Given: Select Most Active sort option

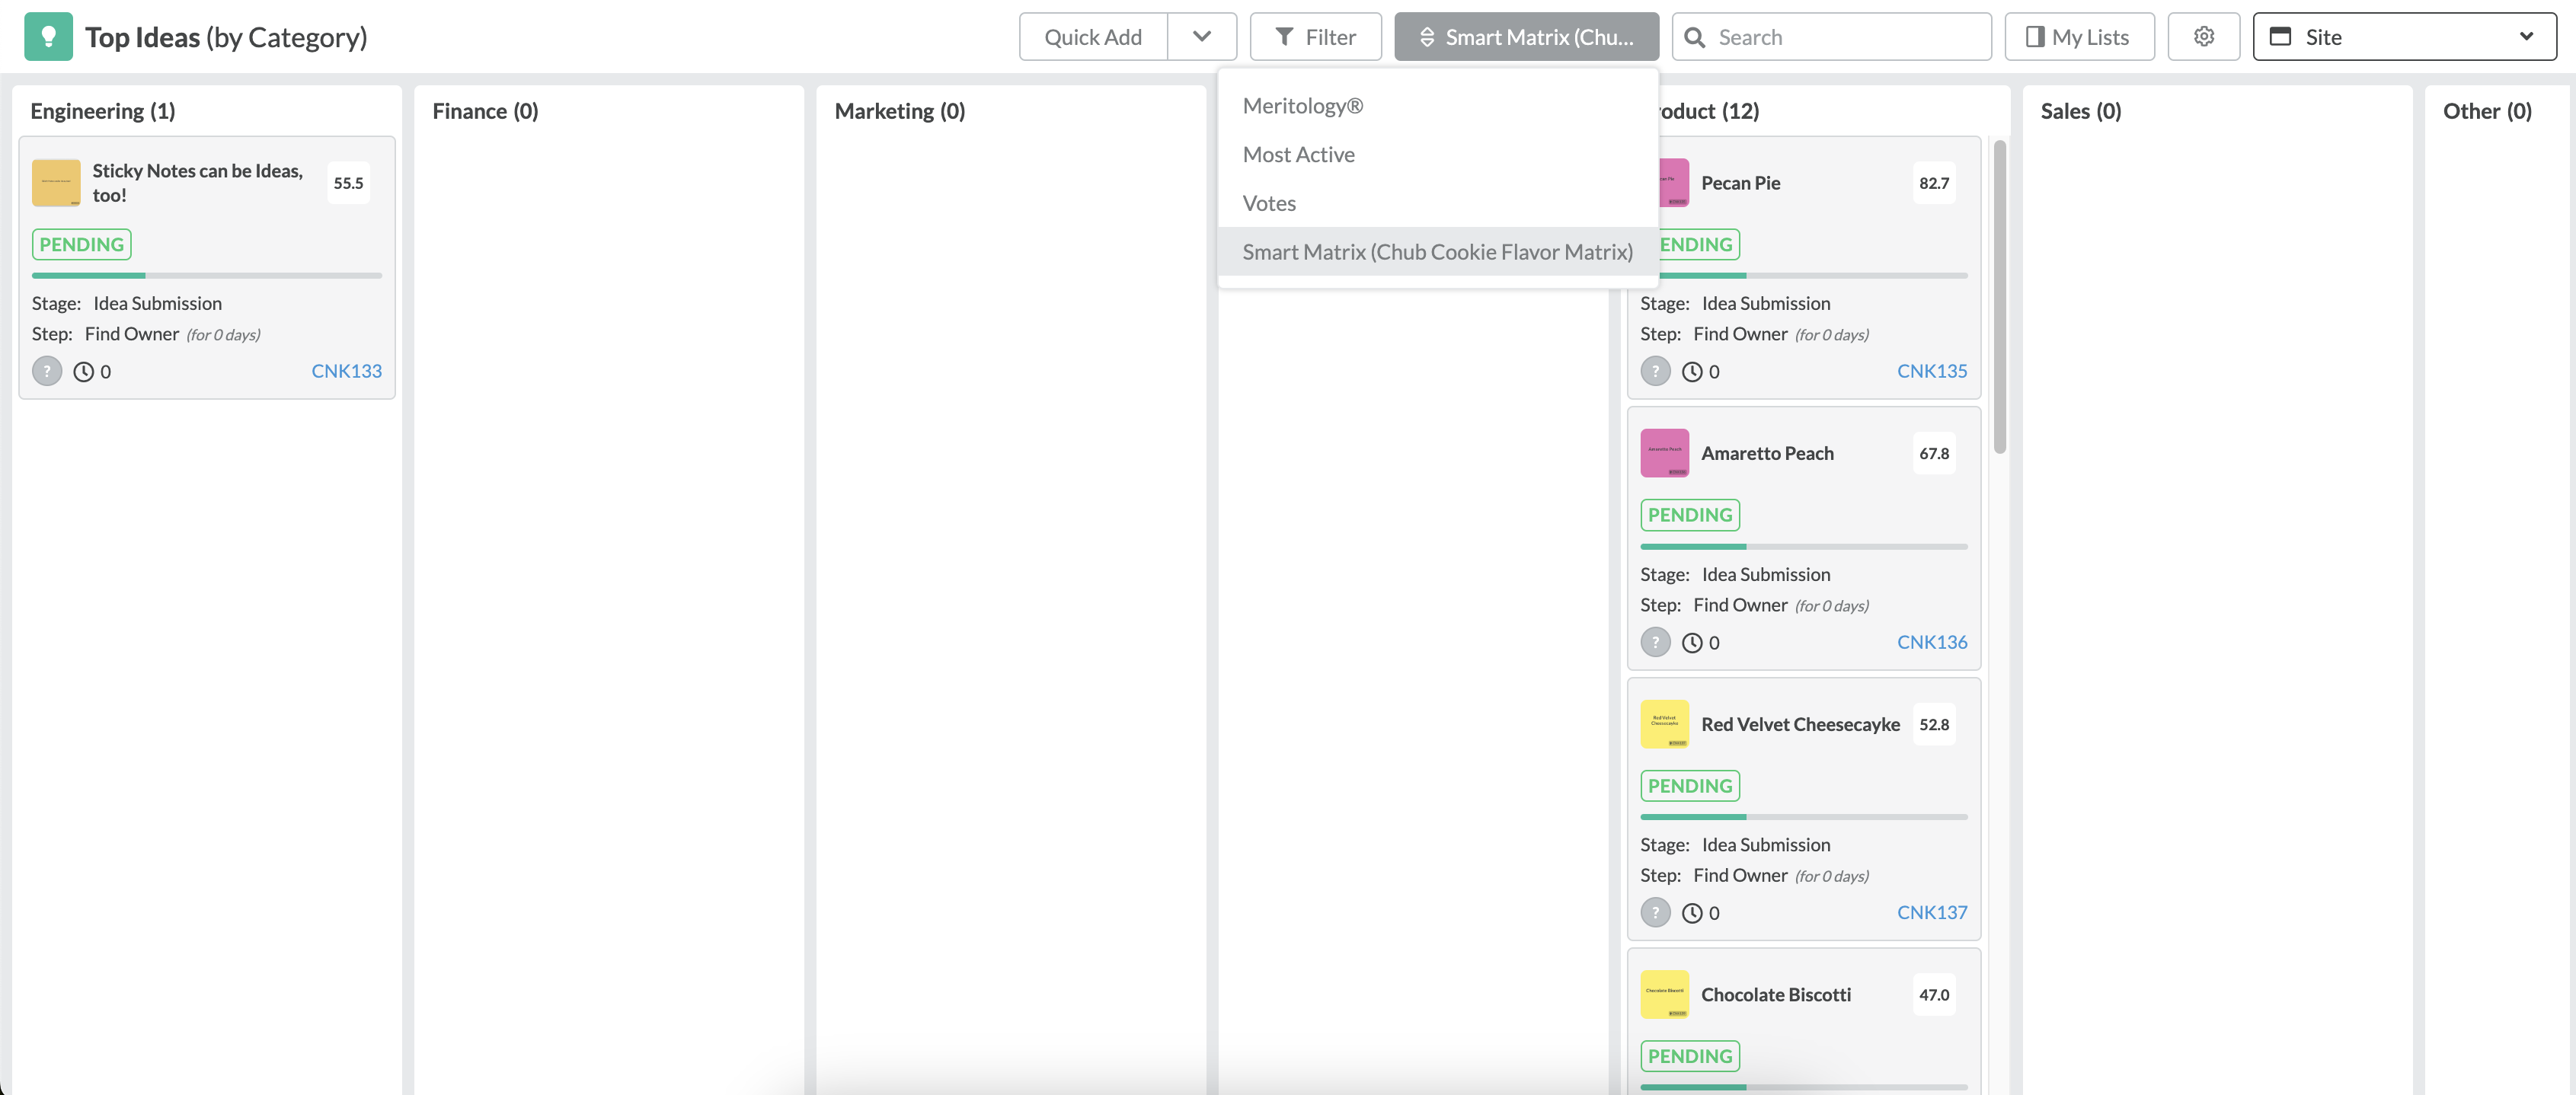Looking at the screenshot, I should 1437,154.
